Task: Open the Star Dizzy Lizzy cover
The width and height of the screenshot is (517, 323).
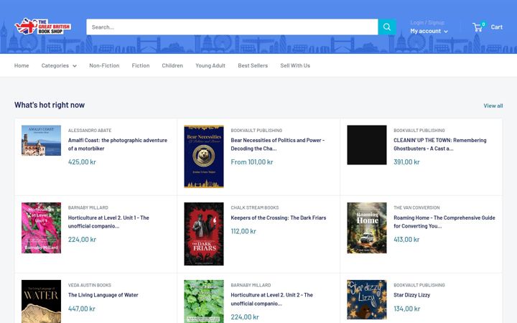Action: coord(367,299)
